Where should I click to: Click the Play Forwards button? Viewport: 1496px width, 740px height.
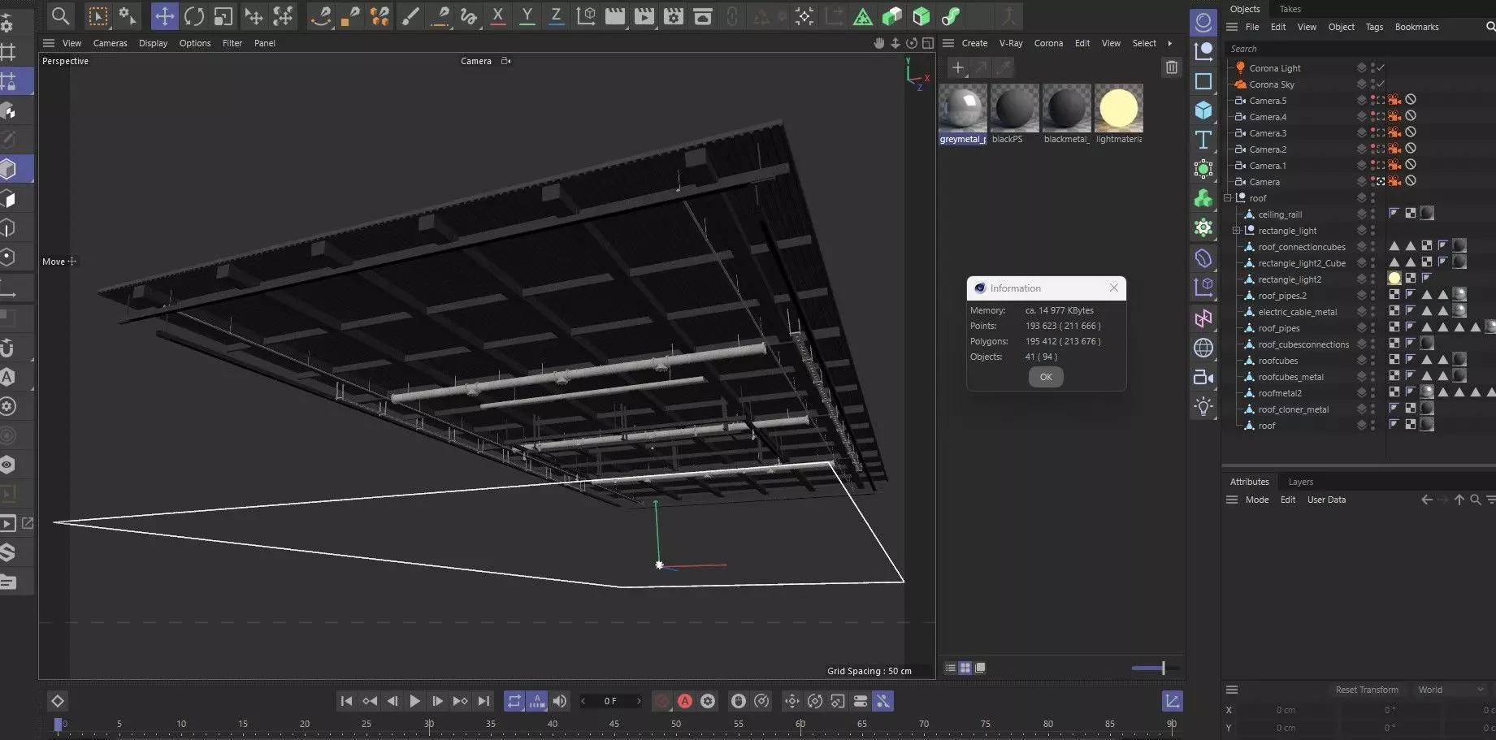tap(414, 701)
